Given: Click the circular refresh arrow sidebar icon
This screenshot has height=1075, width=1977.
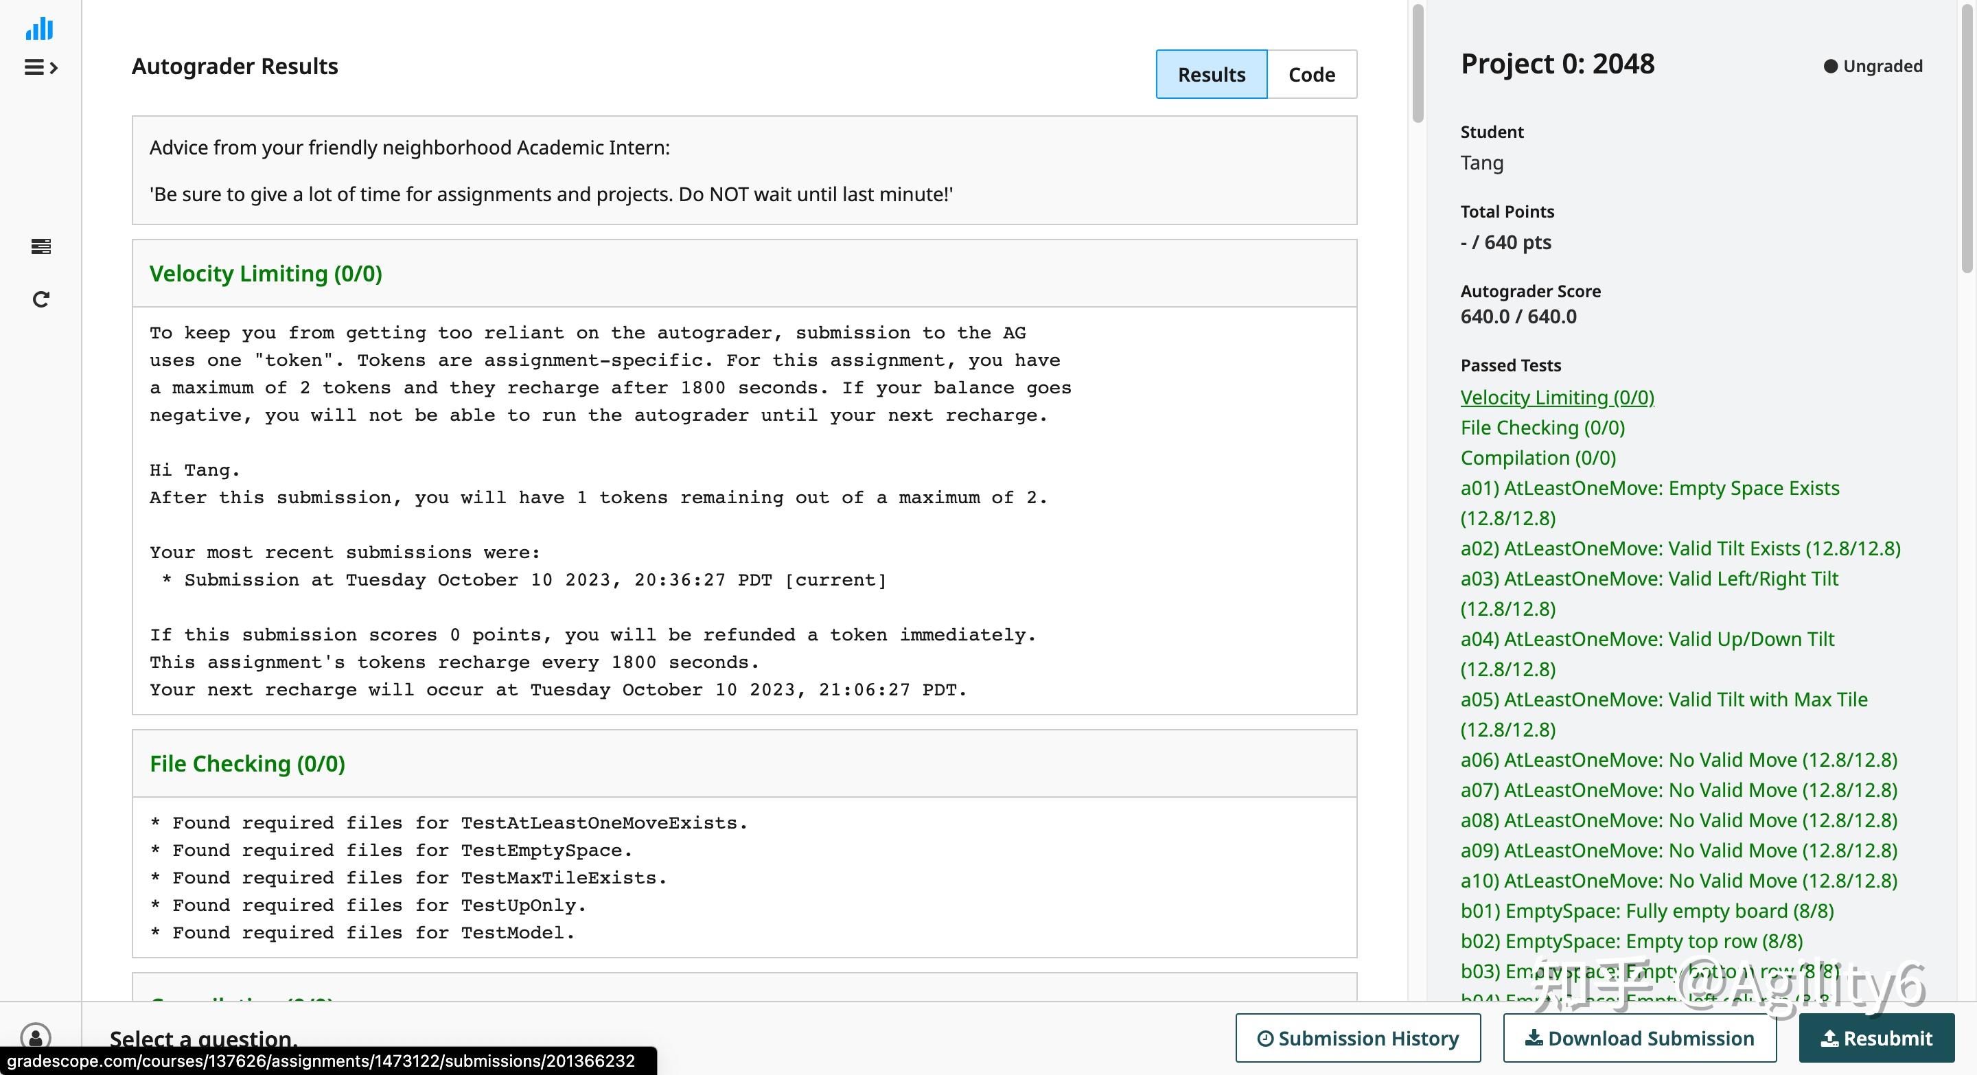Looking at the screenshot, I should (41, 299).
